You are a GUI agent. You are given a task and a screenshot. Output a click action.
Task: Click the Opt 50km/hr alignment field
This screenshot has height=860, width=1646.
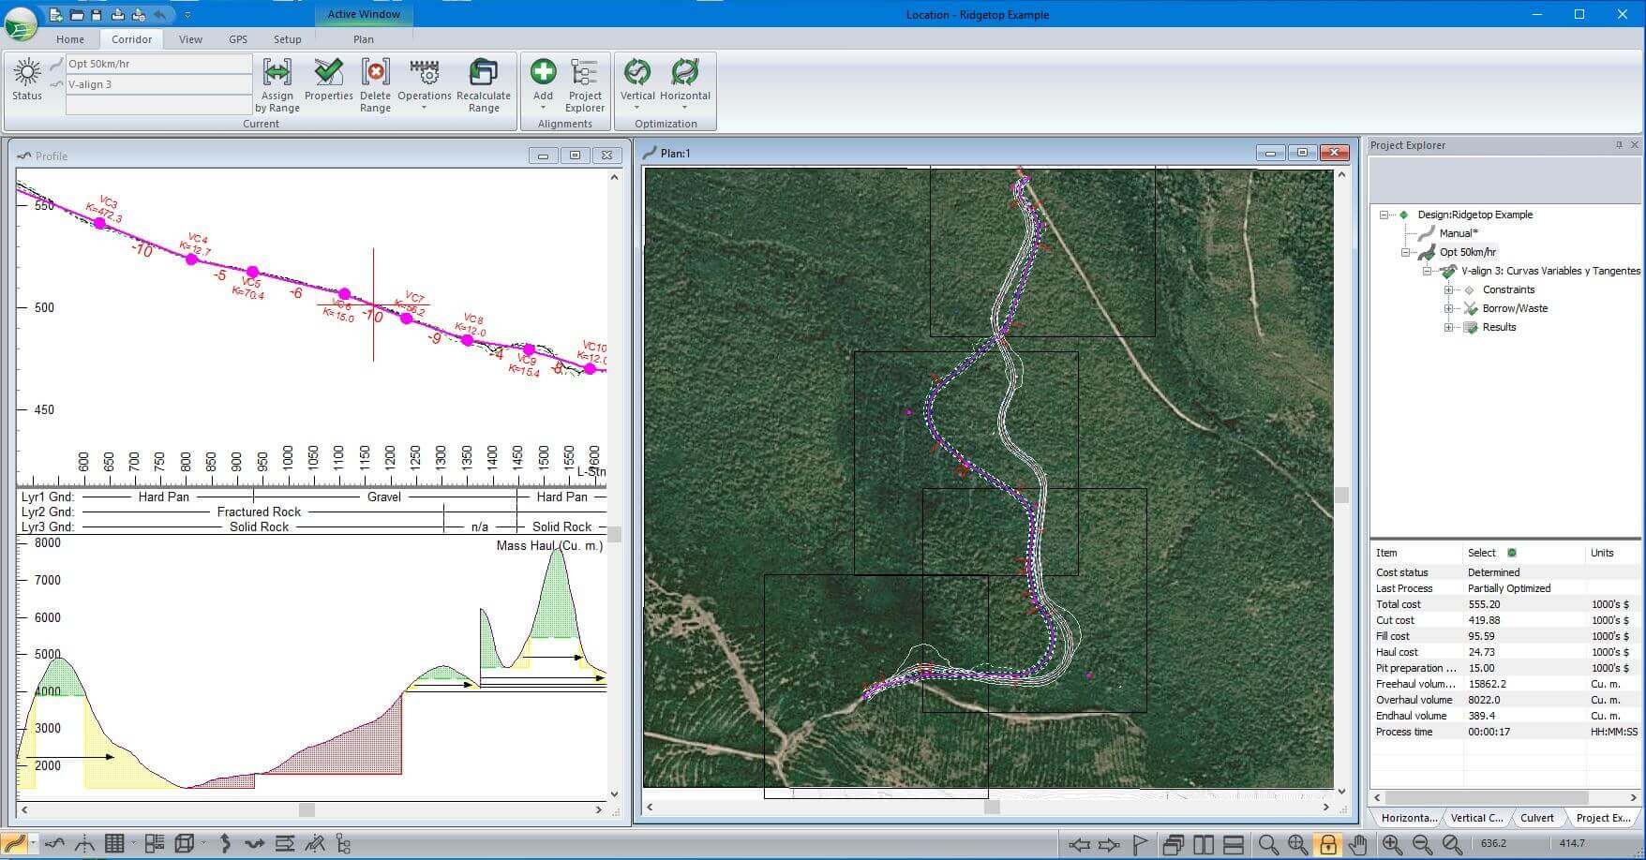(157, 64)
